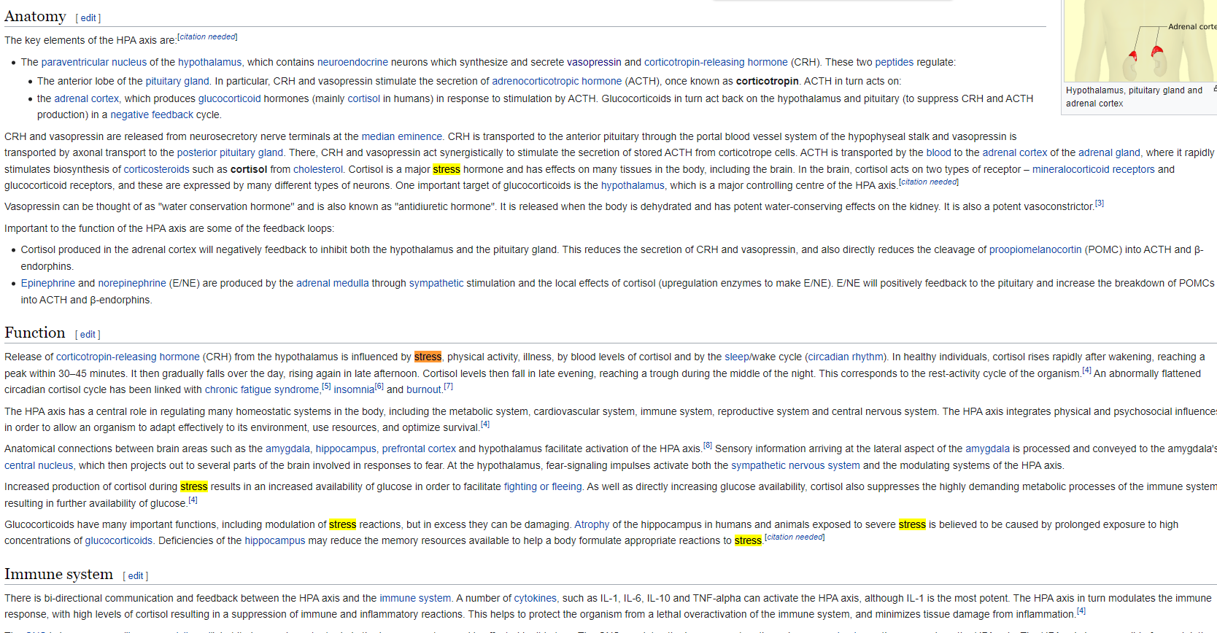Open the sympathetic link near adrenal medulla
The width and height of the screenshot is (1217, 633).
pyautogui.click(x=436, y=283)
